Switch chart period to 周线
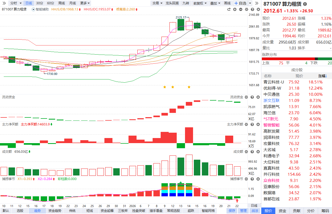Image resolution: width=332 pixels, height=214 pixels. pos(61,3)
